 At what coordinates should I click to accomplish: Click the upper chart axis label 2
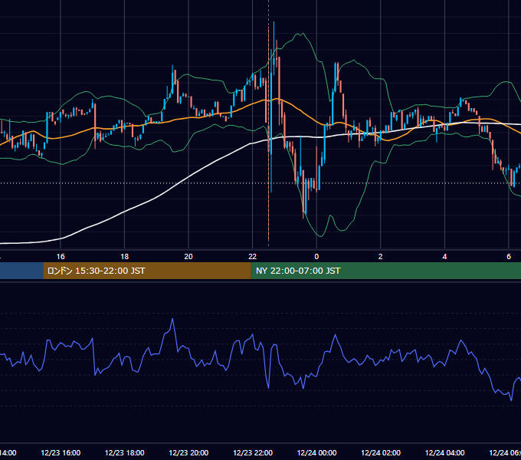[x=381, y=257]
